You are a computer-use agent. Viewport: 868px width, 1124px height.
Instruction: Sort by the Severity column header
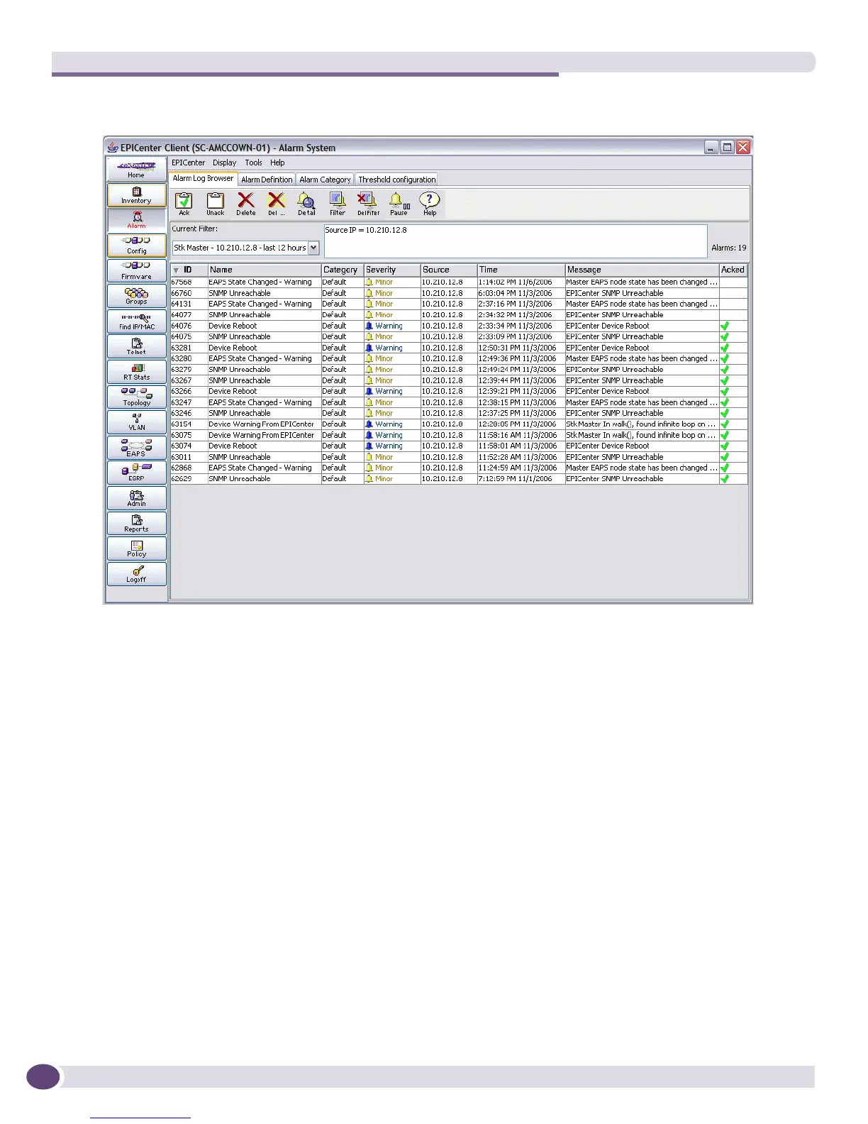(x=392, y=270)
